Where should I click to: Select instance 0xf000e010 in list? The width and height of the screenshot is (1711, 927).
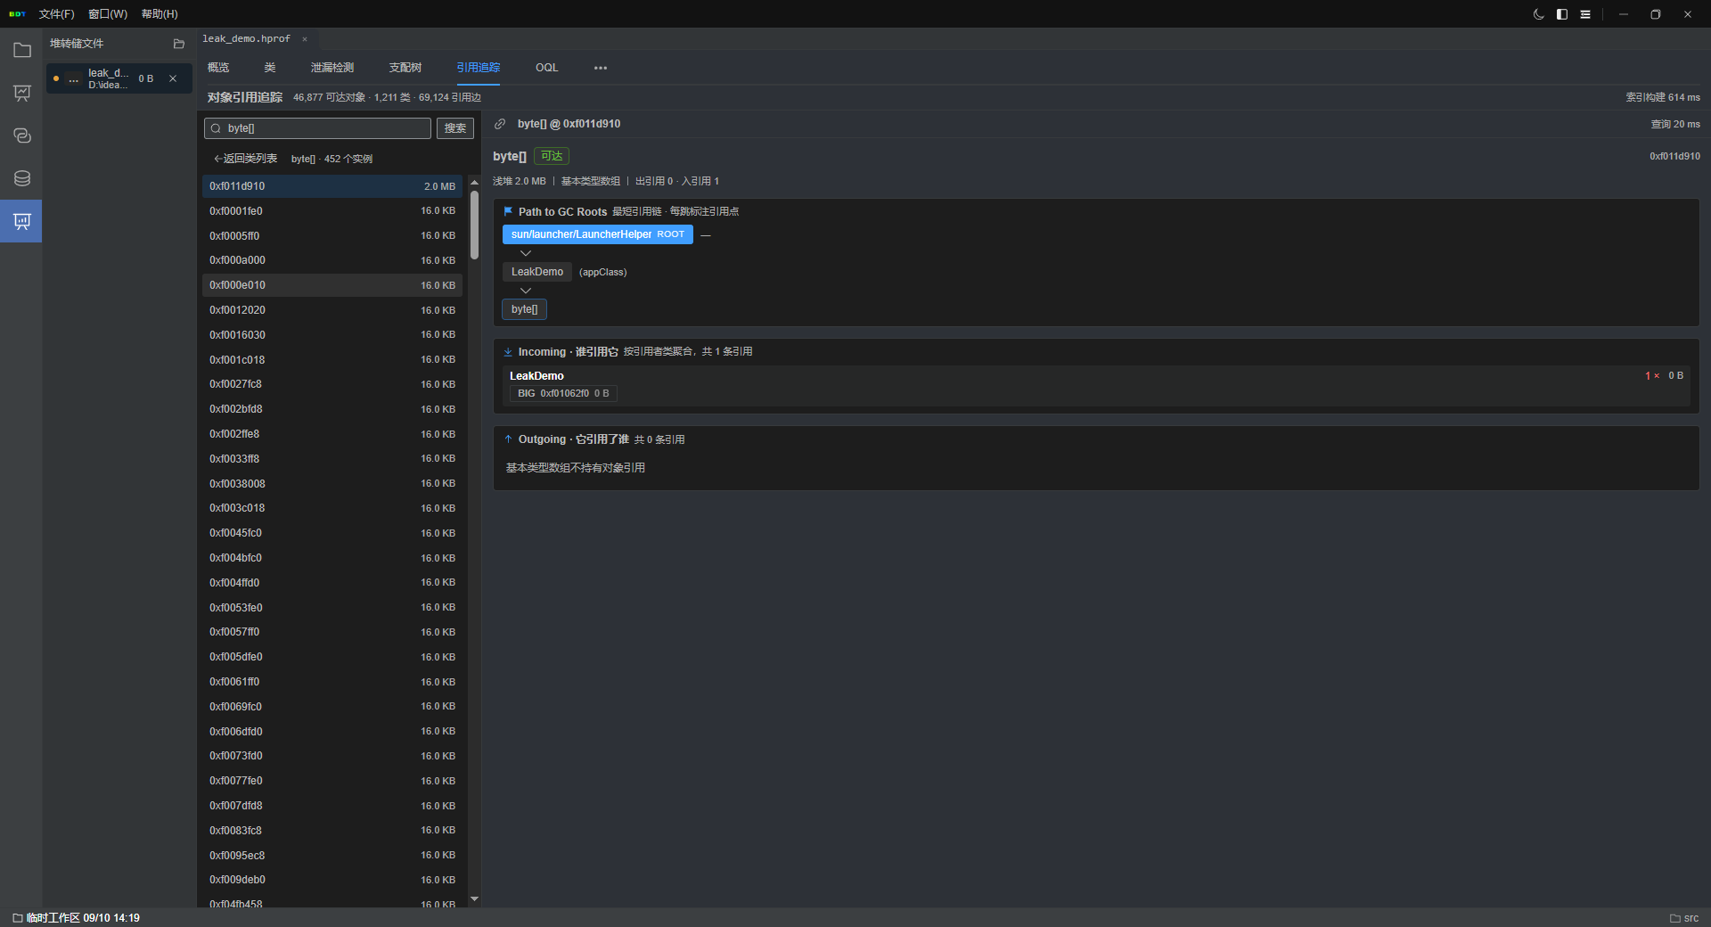(x=332, y=285)
